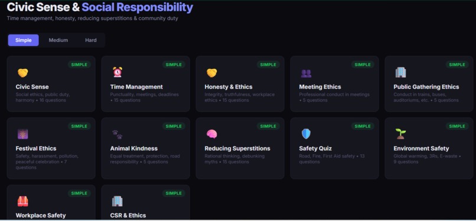
Task: Open the Public Gathering Ethics quiz title
Action: (426, 87)
